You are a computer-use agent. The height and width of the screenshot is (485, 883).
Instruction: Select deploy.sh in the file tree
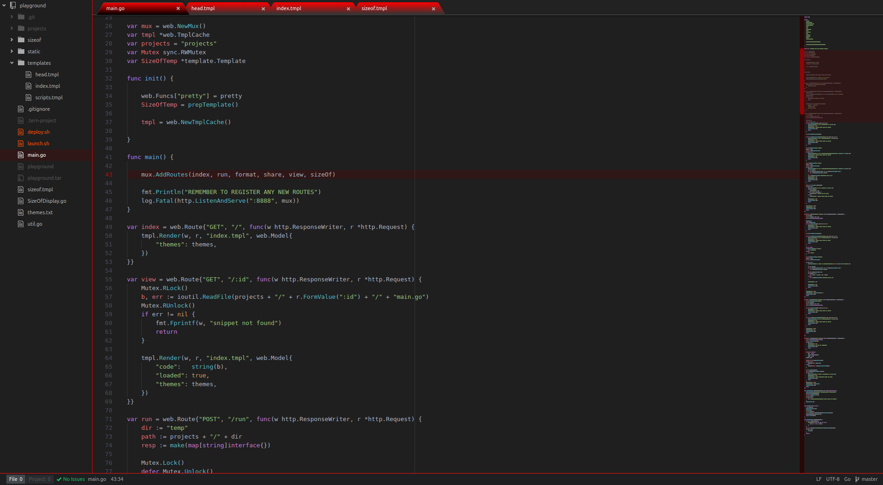(39, 132)
